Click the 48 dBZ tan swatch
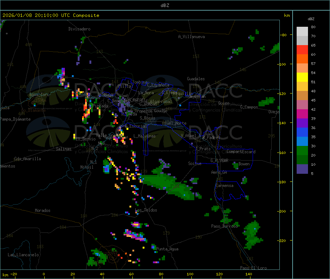330x279 pixels. pyautogui.click(x=302, y=96)
